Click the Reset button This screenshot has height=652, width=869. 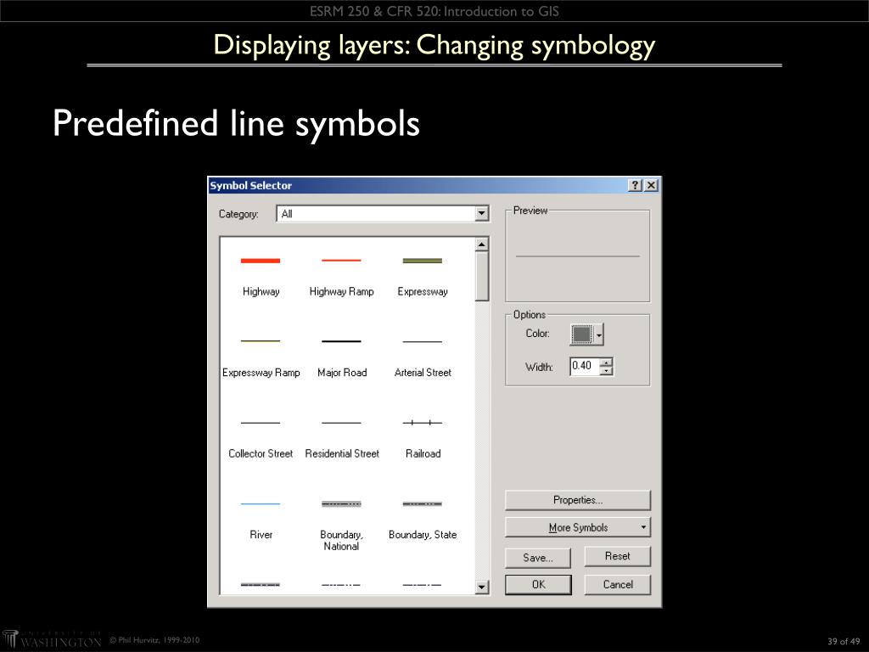[618, 556]
